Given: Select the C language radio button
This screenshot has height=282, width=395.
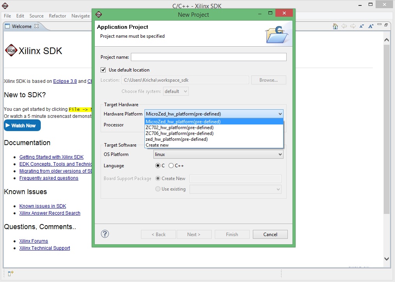Looking at the screenshot, I should 158,166.
